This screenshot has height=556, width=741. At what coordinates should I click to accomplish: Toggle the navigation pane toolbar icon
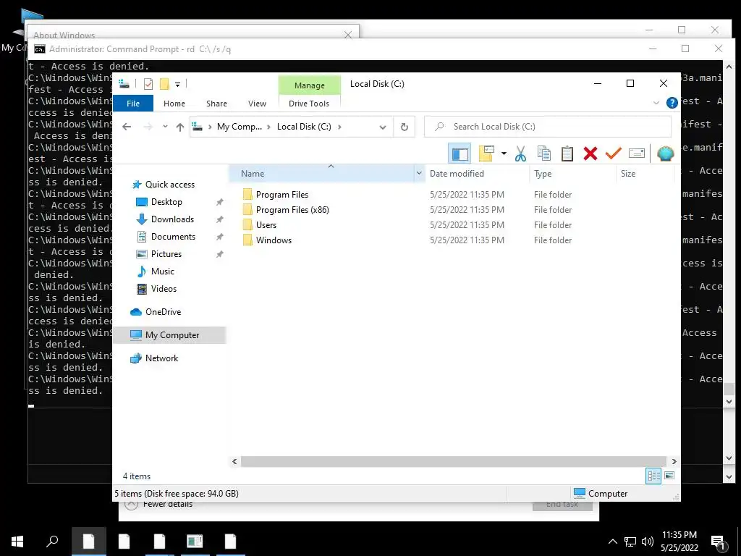pos(460,153)
